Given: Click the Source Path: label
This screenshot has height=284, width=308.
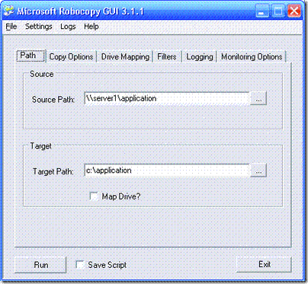Looking at the screenshot, I should [53, 99].
